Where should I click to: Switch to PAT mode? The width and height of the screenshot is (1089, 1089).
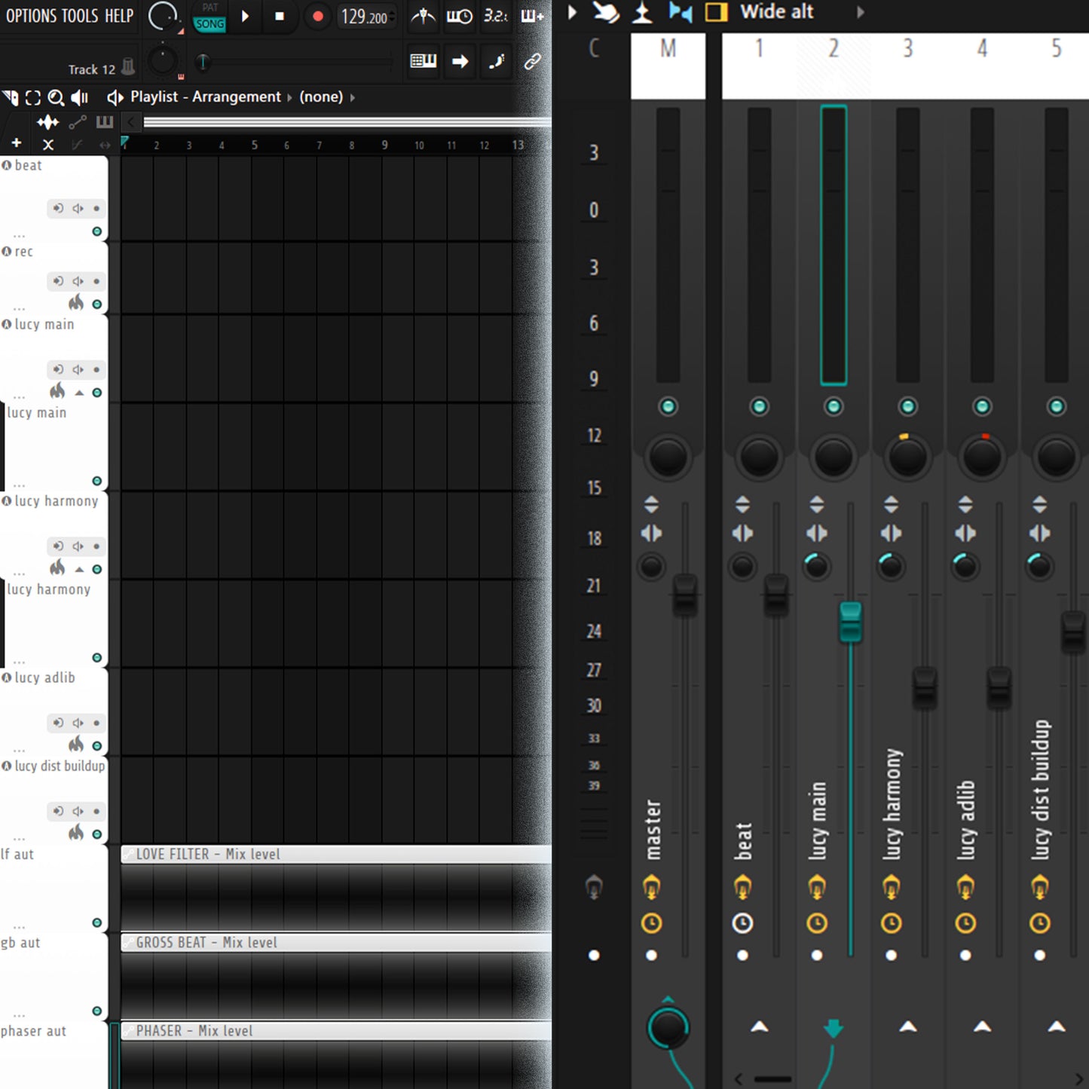pos(210,8)
